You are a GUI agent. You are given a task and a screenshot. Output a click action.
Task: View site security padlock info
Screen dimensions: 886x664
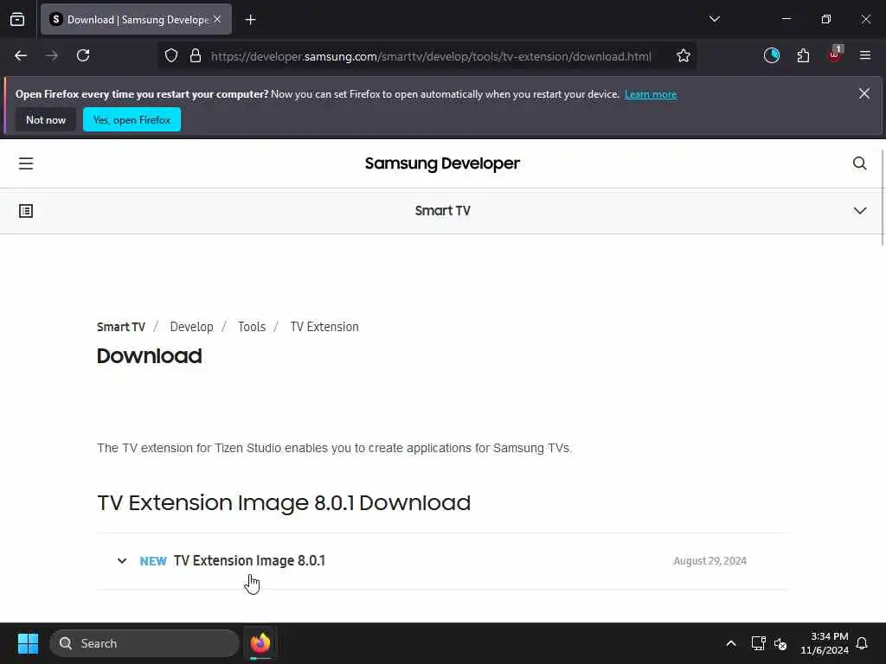(x=196, y=56)
